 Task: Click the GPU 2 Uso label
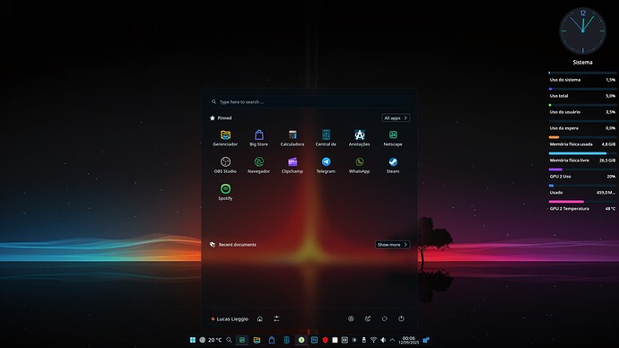click(x=560, y=177)
